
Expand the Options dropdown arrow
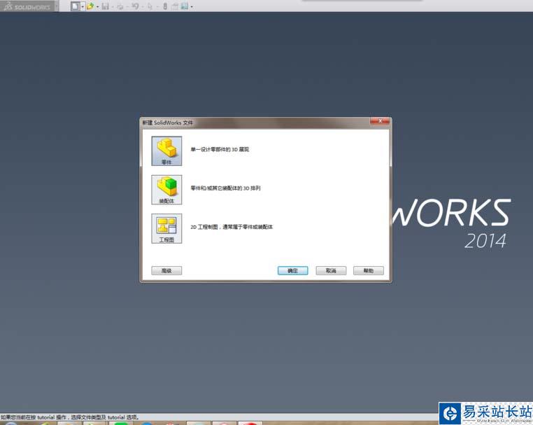click(x=192, y=6)
